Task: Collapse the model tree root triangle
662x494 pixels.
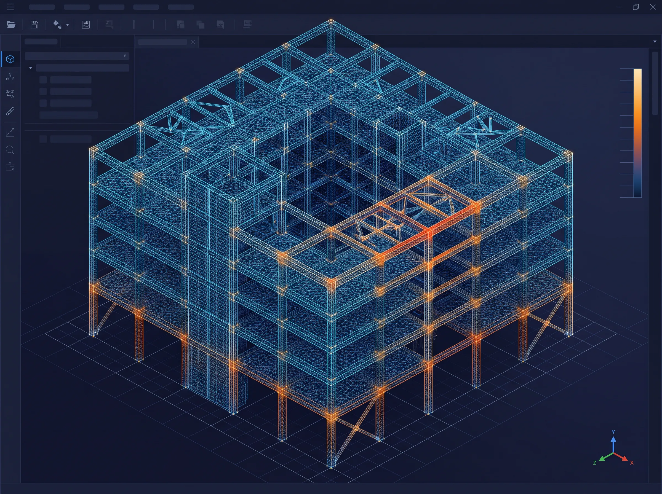Action: point(31,68)
